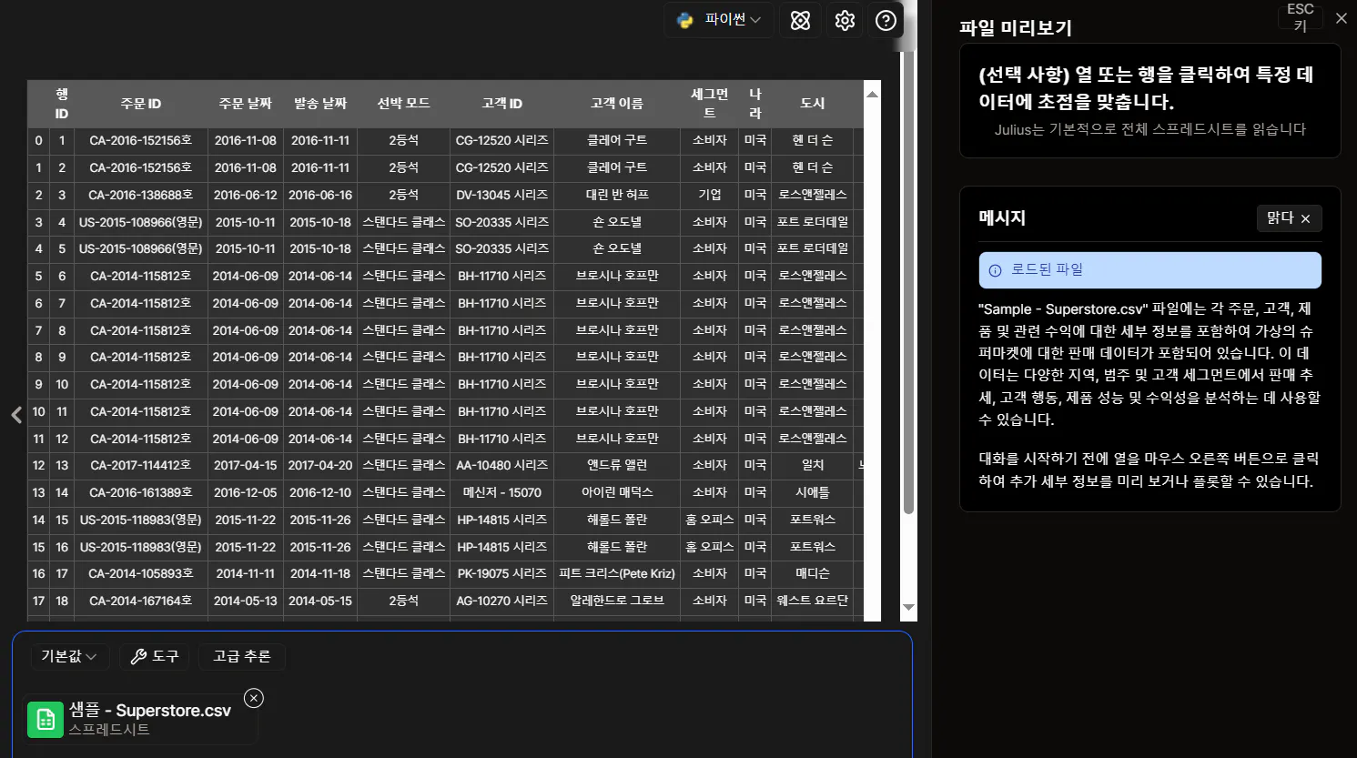Click the ship date 2016-06-16
Image resolution: width=1357 pixels, height=758 pixels.
click(320, 195)
